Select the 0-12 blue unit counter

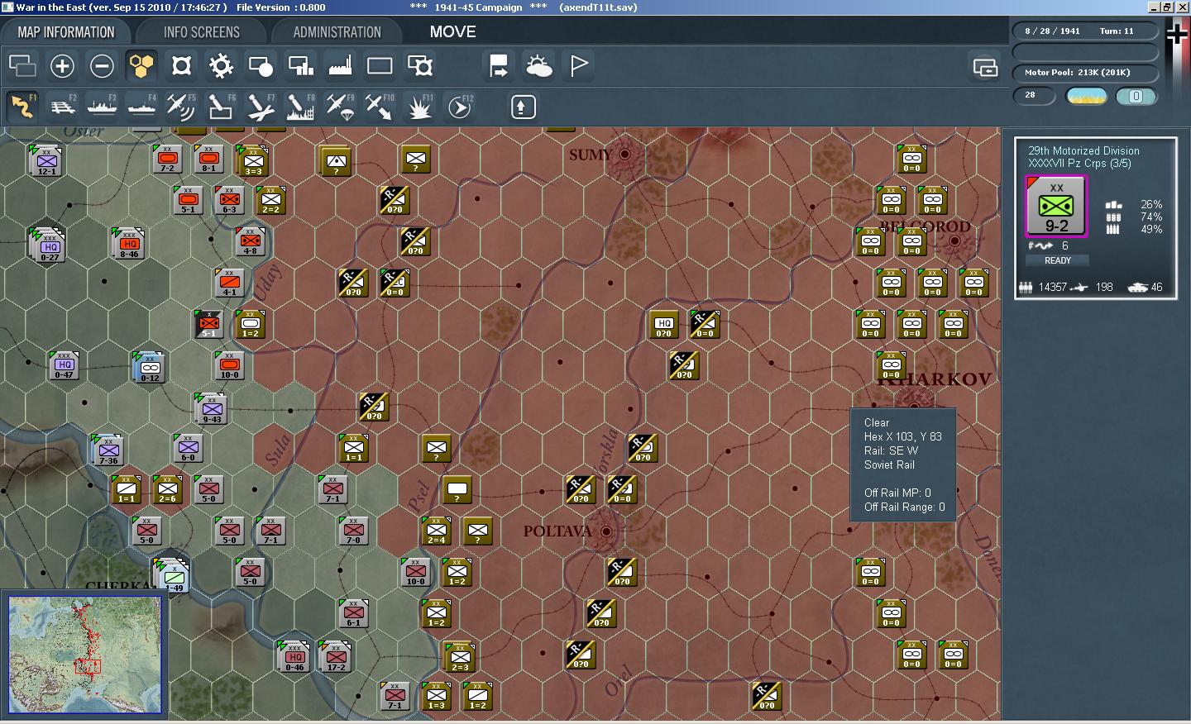pyautogui.click(x=150, y=368)
